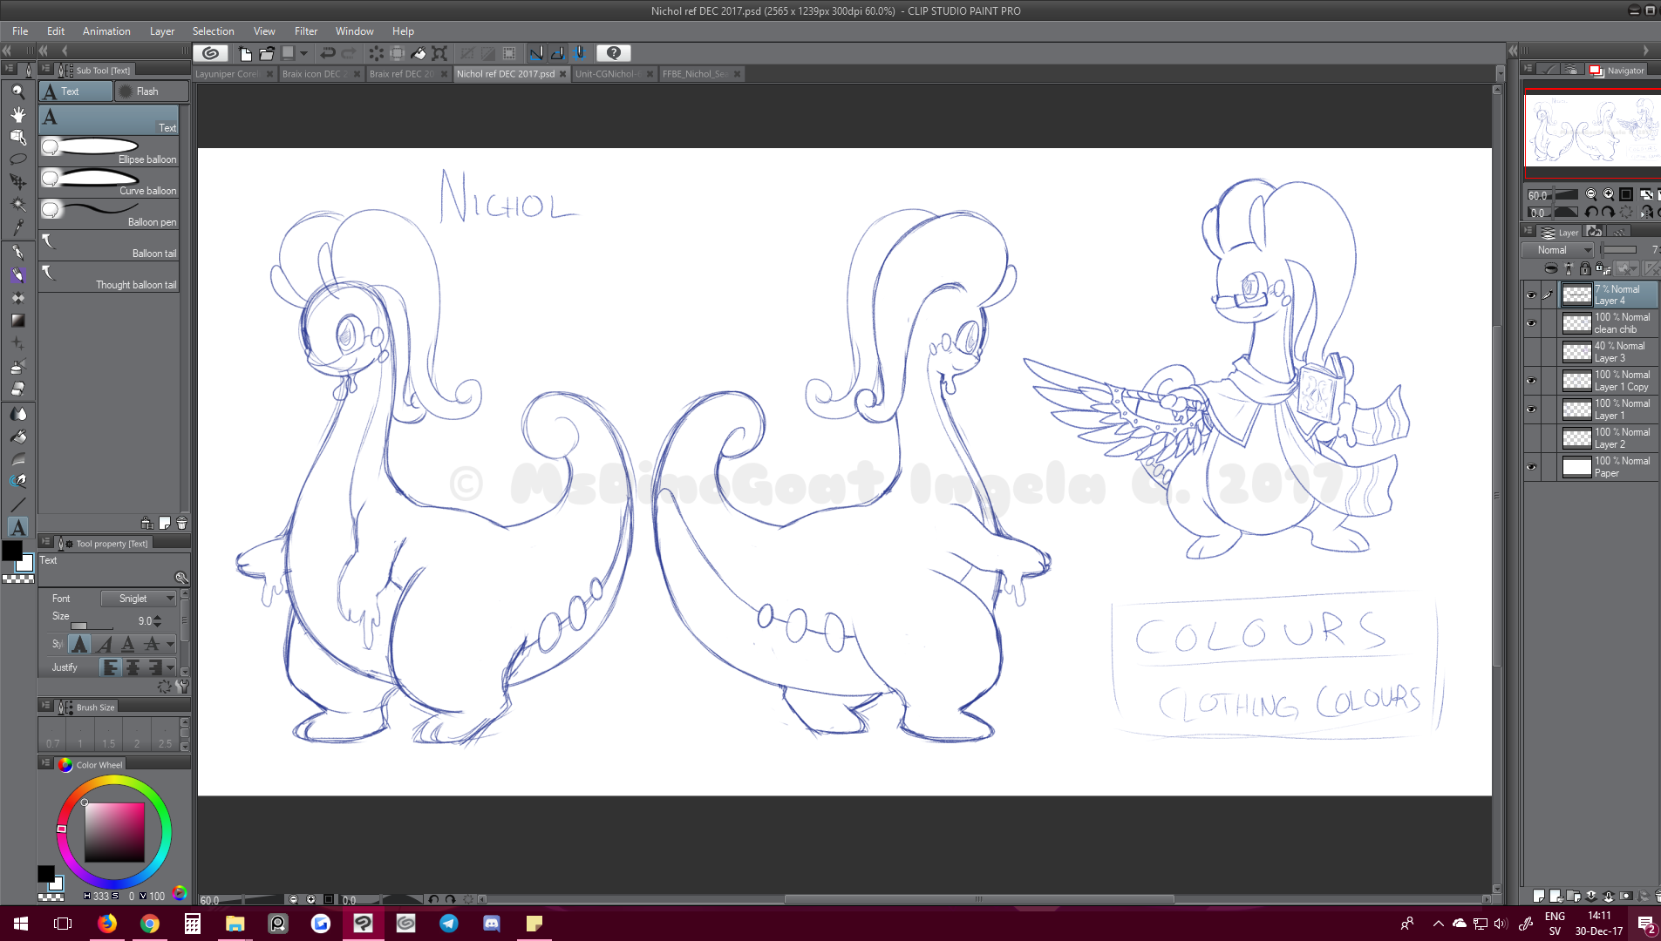Select the Hand move tool

(17, 114)
